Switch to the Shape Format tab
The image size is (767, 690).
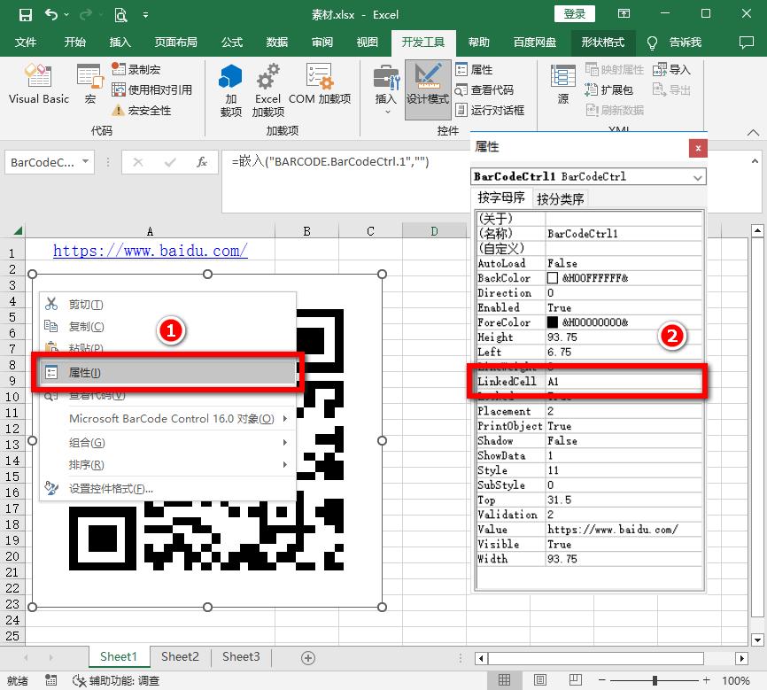click(x=602, y=43)
